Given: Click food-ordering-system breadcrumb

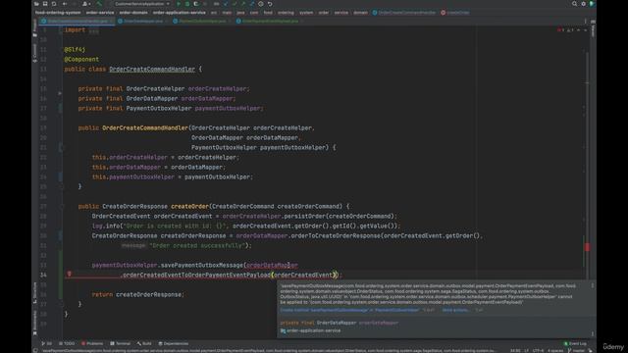Looking at the screenshot, I should [58, 13].
